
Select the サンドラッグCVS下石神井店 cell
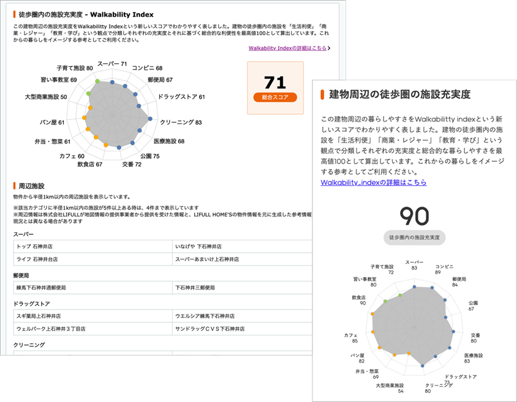click(242, 329)
